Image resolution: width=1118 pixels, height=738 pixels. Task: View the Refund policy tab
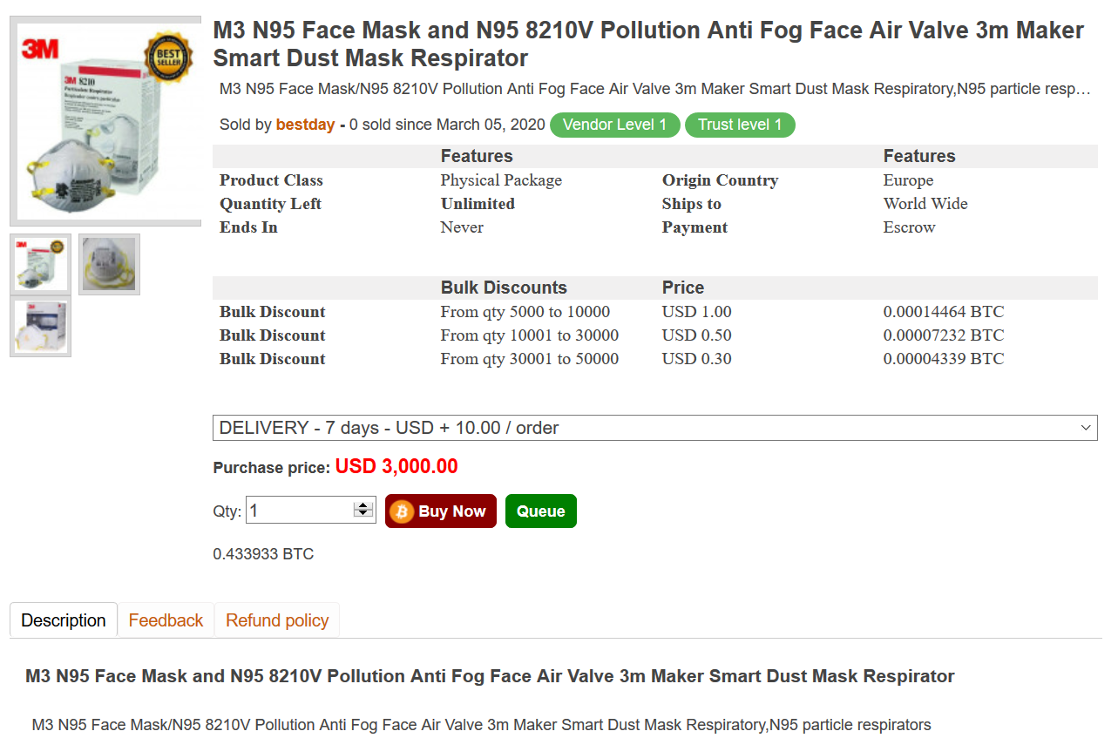pos(277,620)
